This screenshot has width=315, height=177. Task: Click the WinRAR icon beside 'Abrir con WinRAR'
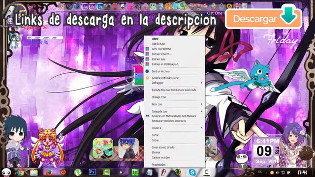click(147, 49)
